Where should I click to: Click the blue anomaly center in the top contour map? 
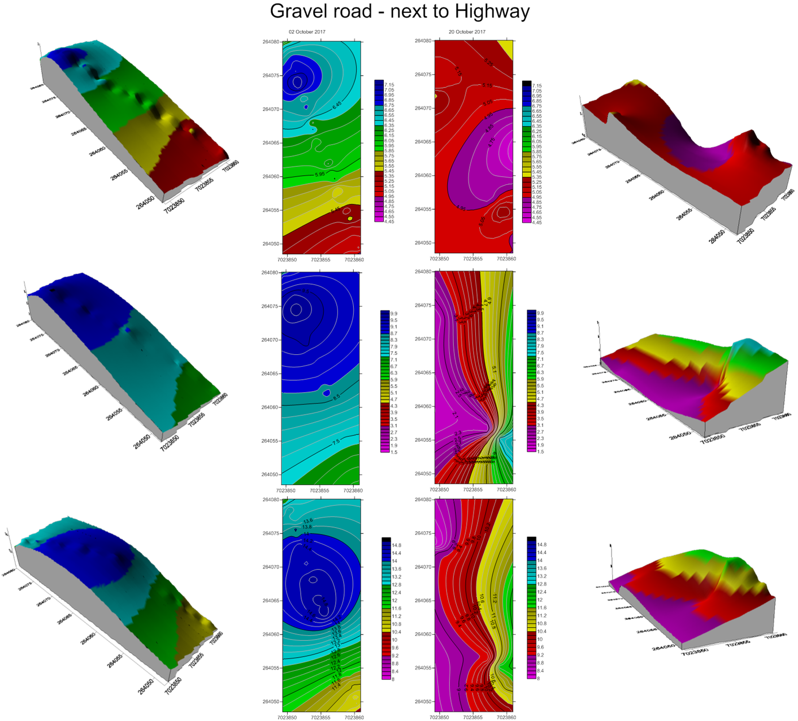click(297, 82)
